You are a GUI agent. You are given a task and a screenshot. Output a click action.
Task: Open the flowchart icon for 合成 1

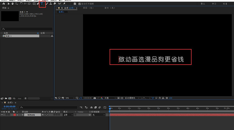52,36
